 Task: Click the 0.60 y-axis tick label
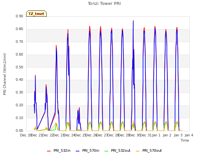(20, 55)
